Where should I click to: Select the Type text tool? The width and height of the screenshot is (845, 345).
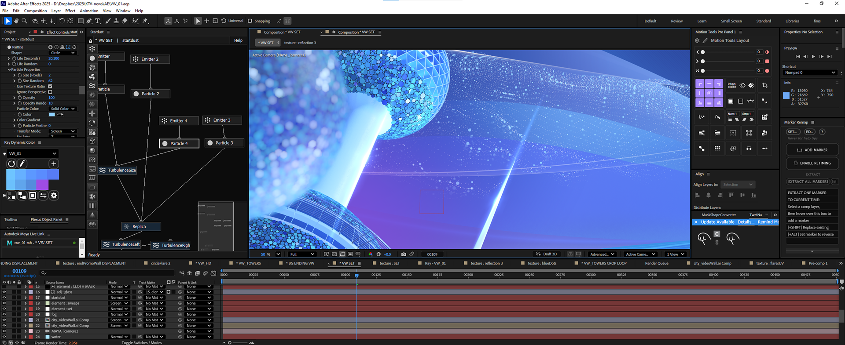click(98, 21)
